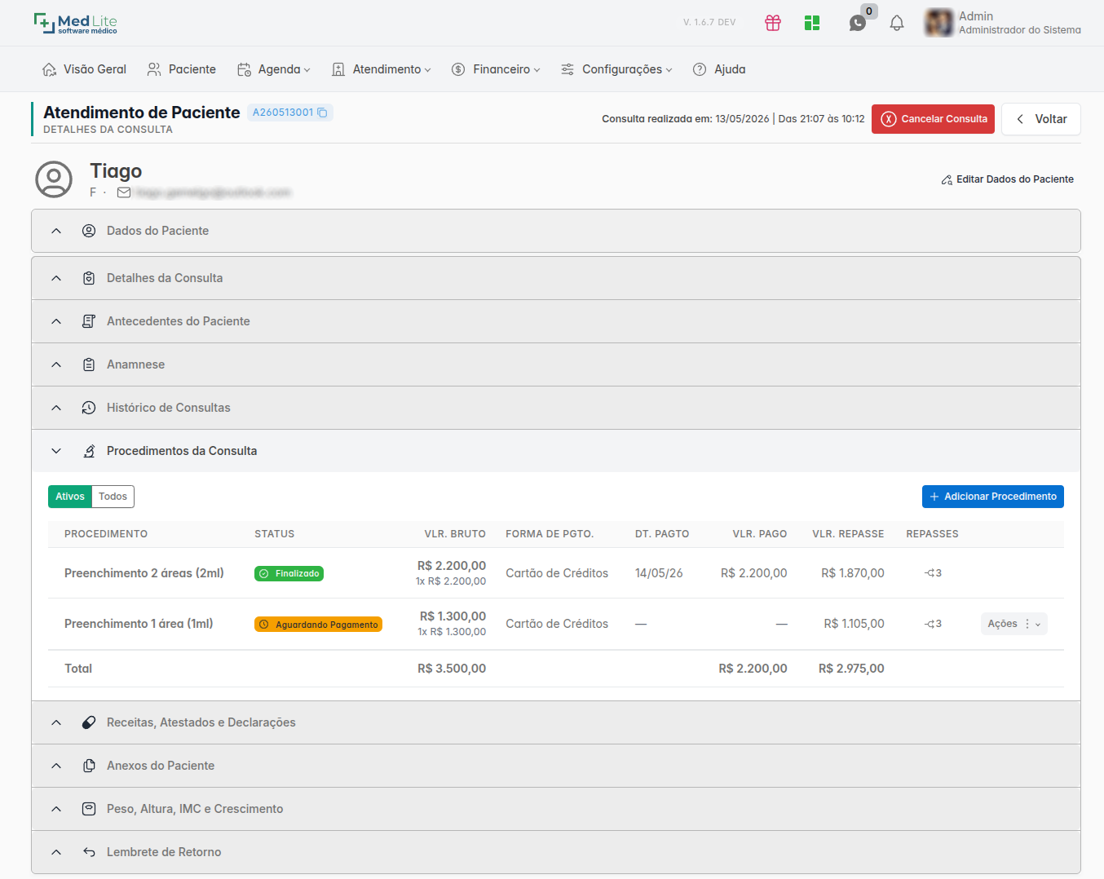Viewport: 1104px width, 879px height.
Task: Open the Configurações menu
Action: click(616, 69)
